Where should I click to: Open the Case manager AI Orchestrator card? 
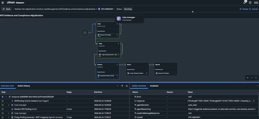[129, 19]
